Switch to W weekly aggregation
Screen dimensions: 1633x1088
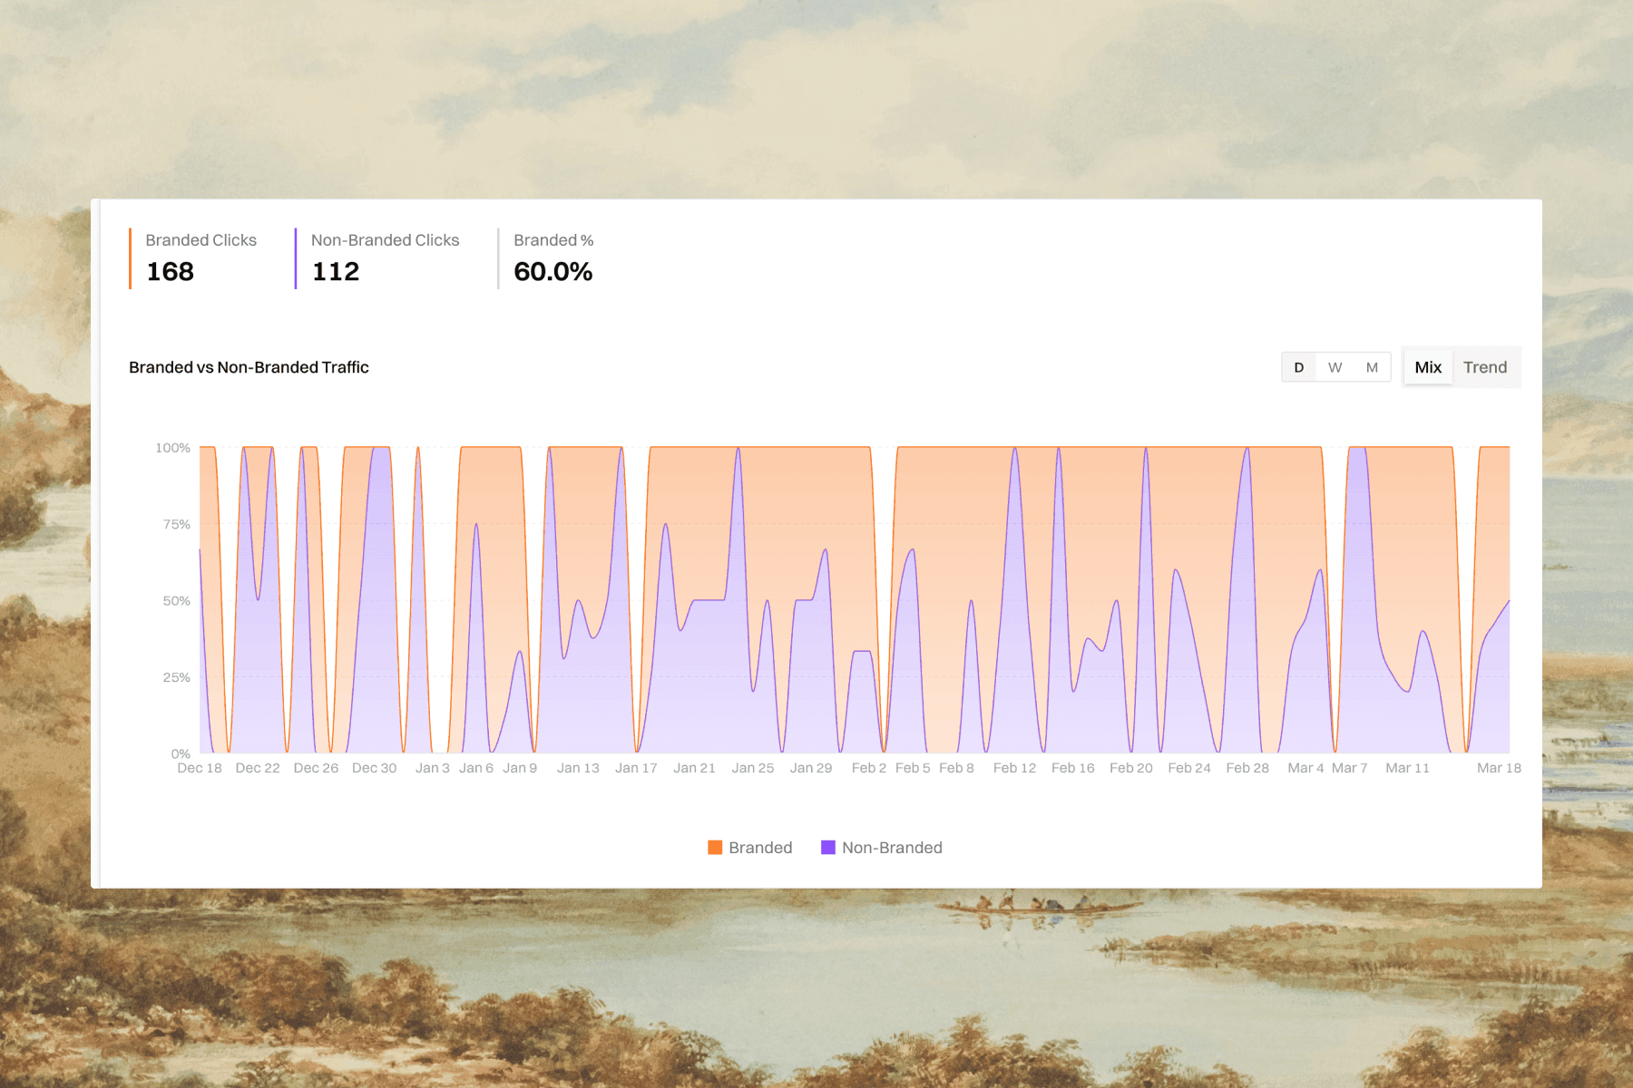click(x=1335, y=367)
